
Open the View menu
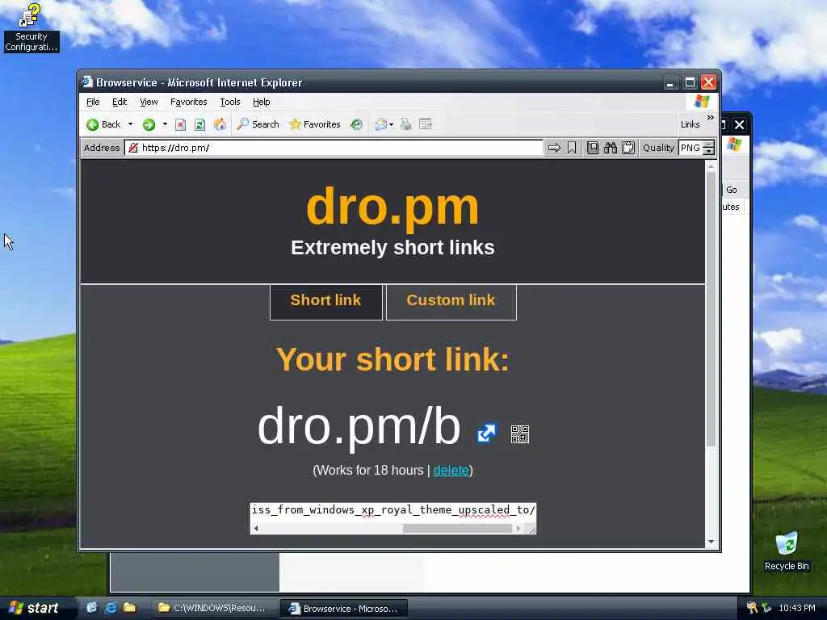click(149, 102)
